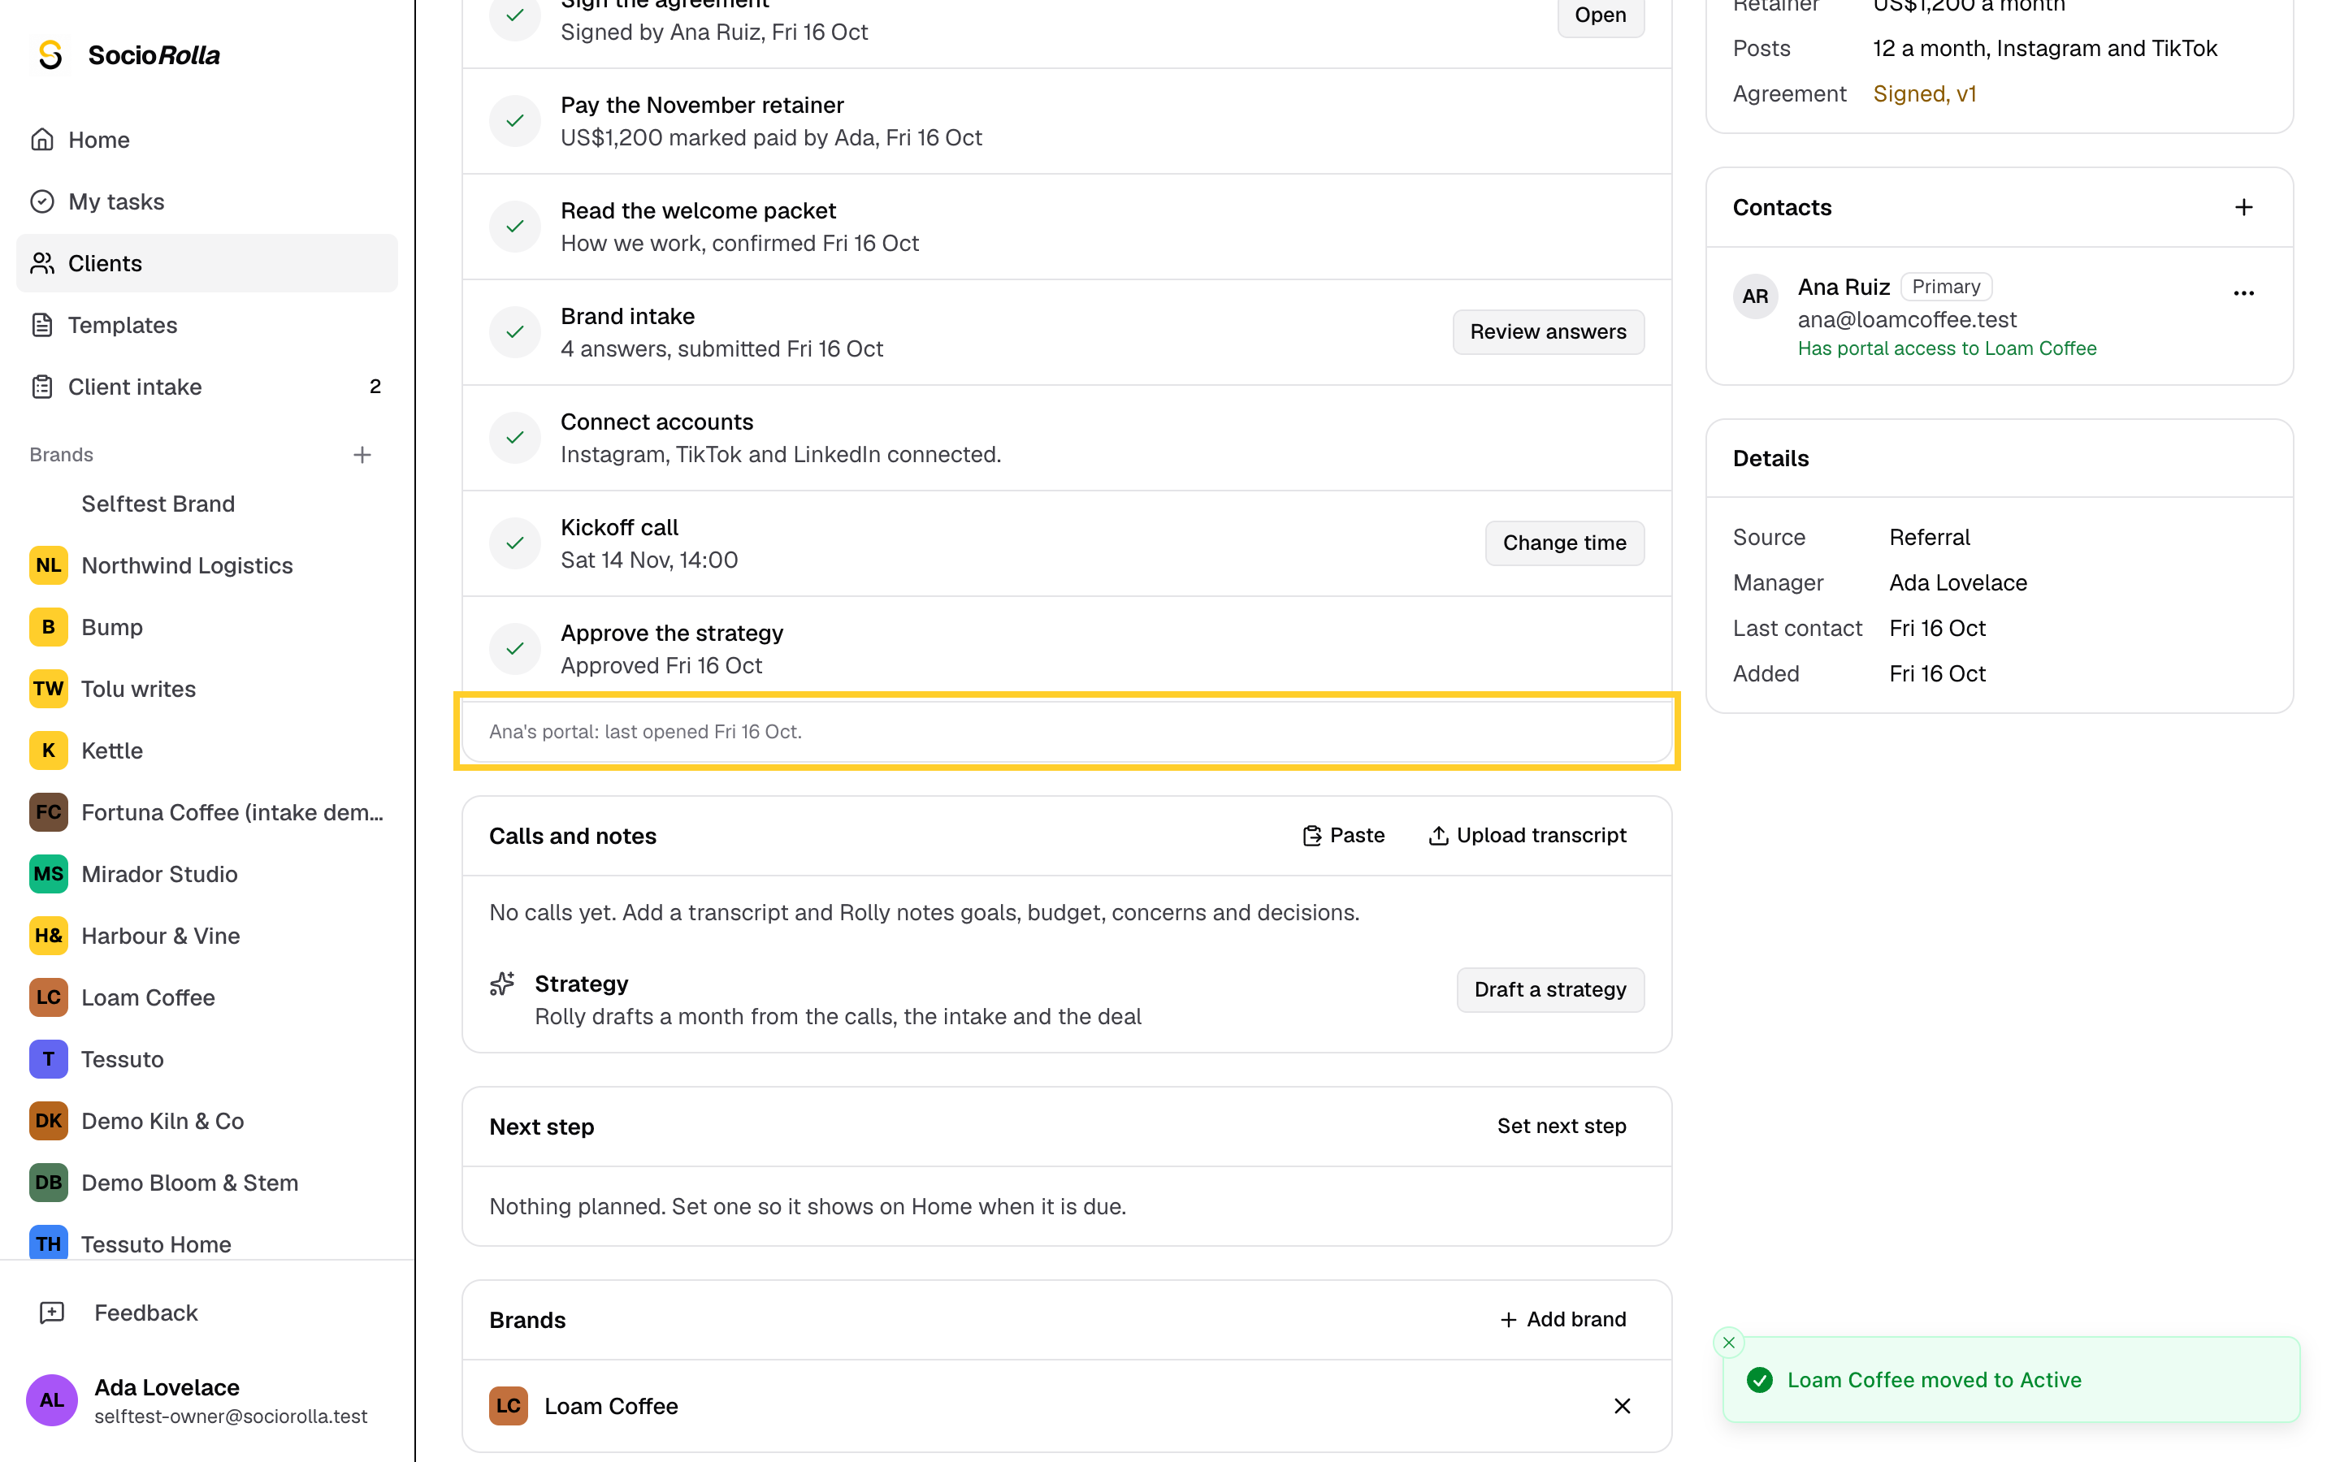Open Demo Kiln & Co

click(x=206, y=1121)
